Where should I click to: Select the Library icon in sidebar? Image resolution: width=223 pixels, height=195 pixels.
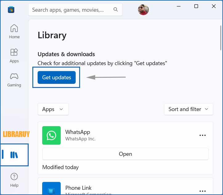(14, 155)
